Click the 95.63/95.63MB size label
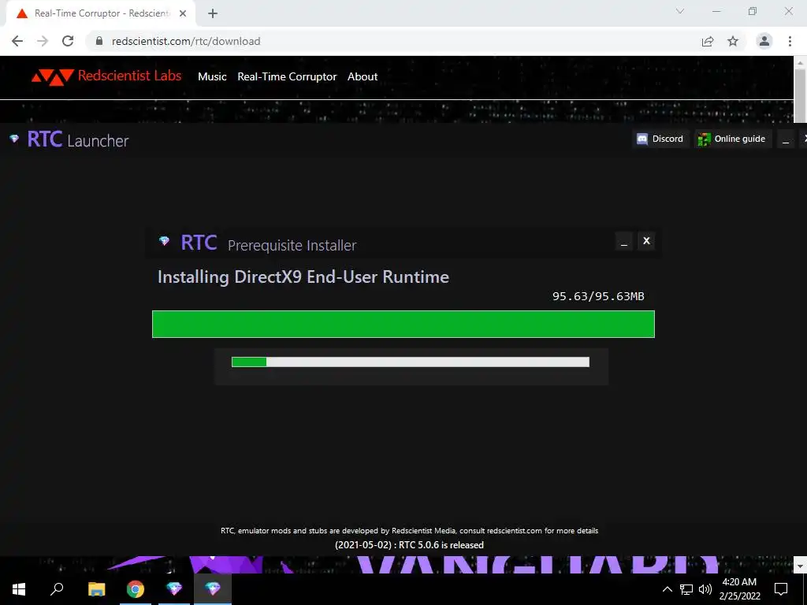 tap(598, 296)
